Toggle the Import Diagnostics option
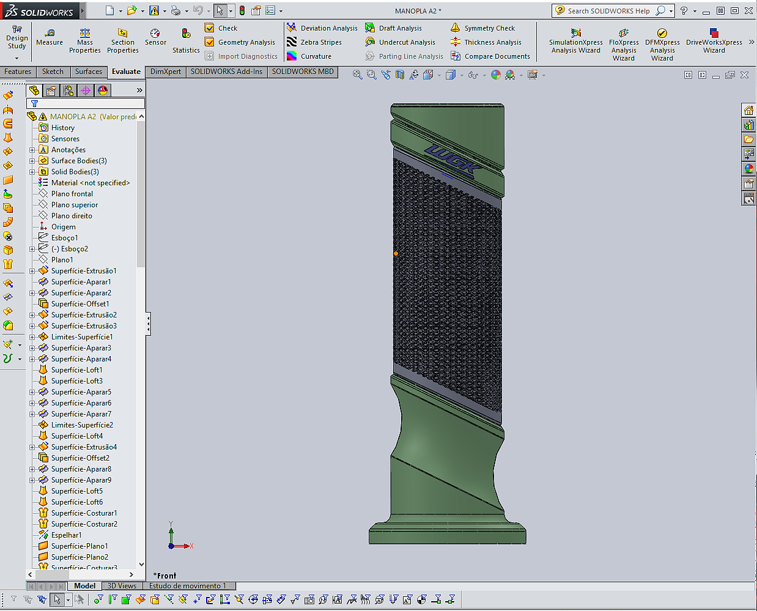This screenshot has height=611, width=757. [x=210, y=56]
